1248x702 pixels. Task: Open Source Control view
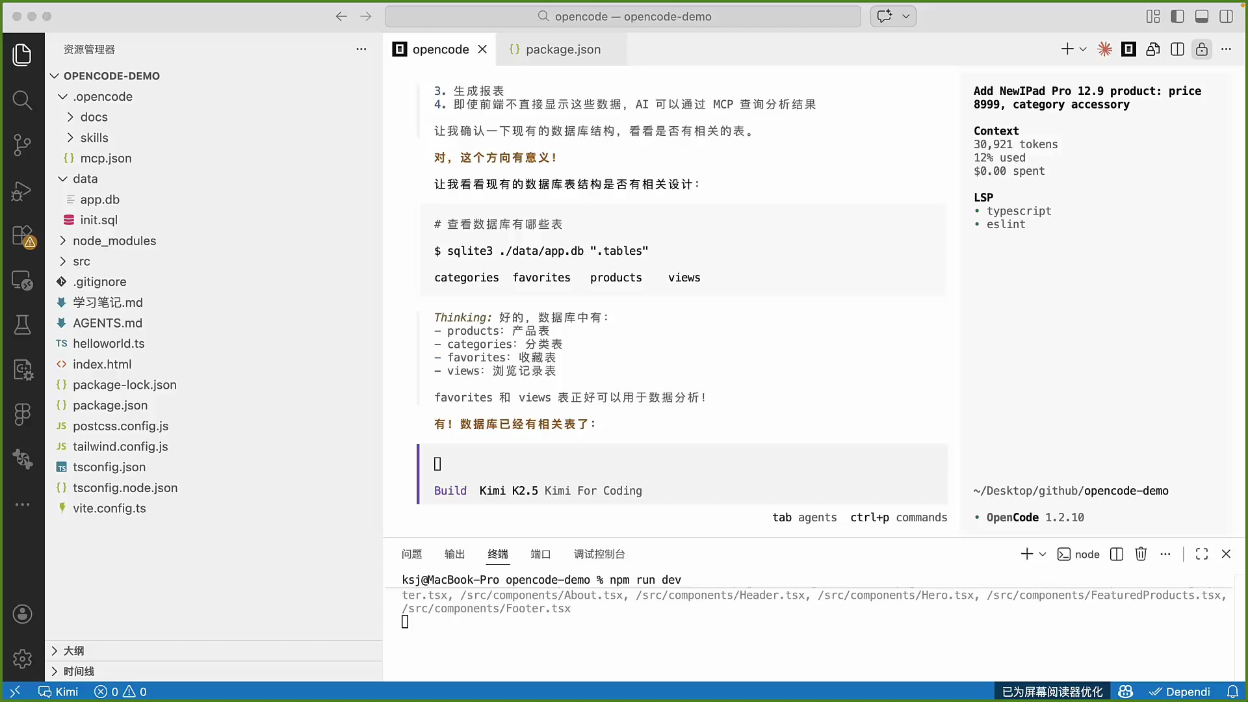[22, 145]
